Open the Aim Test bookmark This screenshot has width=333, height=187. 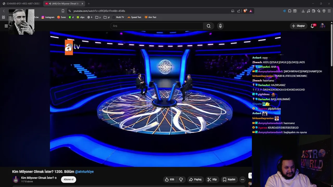(x=150, y=17)
